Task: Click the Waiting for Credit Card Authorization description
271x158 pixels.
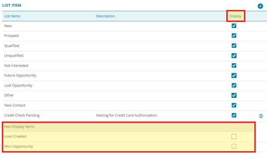Action: (127, 115)
